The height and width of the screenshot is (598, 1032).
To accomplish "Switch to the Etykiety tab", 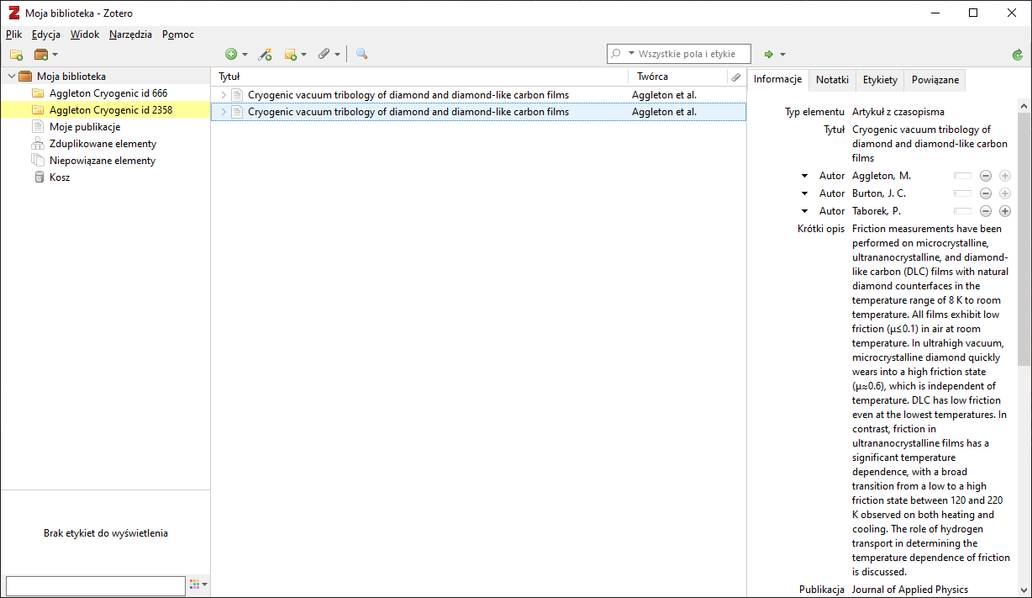I will [880, 80].
